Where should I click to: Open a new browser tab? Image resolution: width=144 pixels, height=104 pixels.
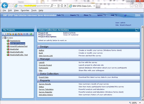(98, 6)
